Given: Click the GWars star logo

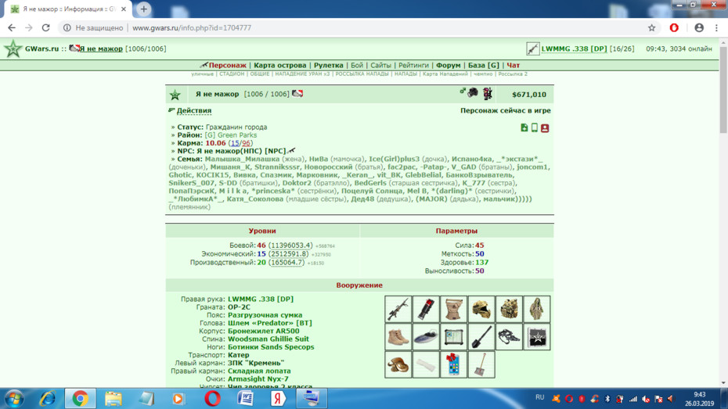Looking at the screenshot, I should click(x=13, y=48).
